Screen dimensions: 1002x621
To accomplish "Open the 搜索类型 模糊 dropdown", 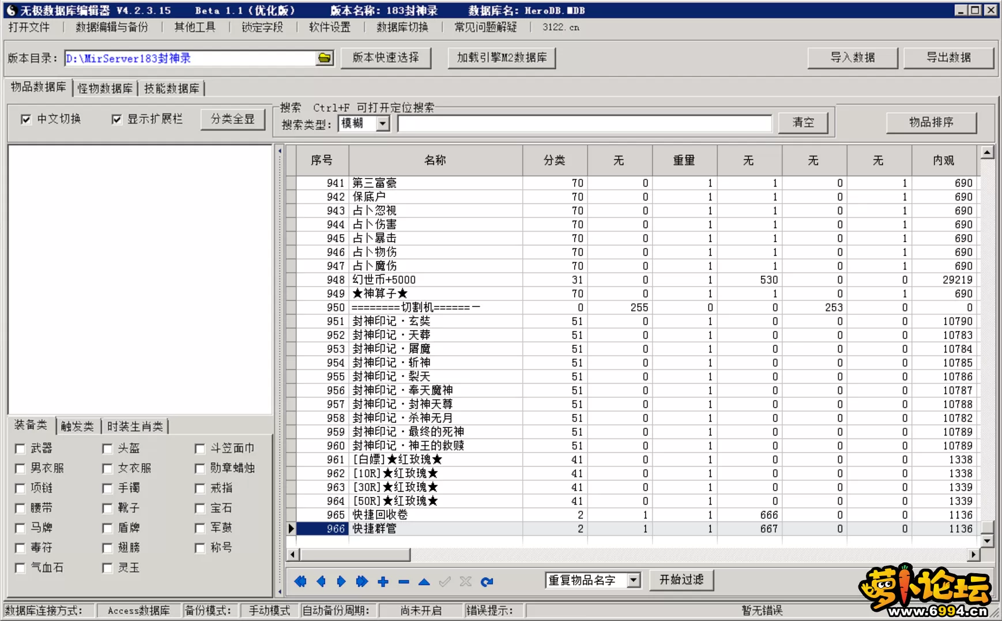I will pyautogui.click(x=383, y=123).
